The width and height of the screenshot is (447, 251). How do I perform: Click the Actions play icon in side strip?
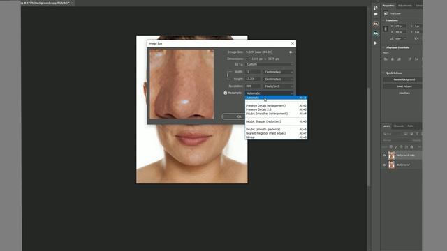tap(376, 43)
